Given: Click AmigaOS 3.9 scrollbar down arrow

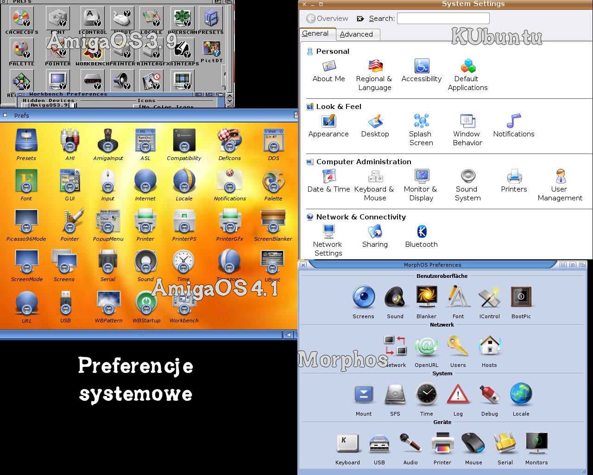Looking at the screenshot, I should pos(230,100).
